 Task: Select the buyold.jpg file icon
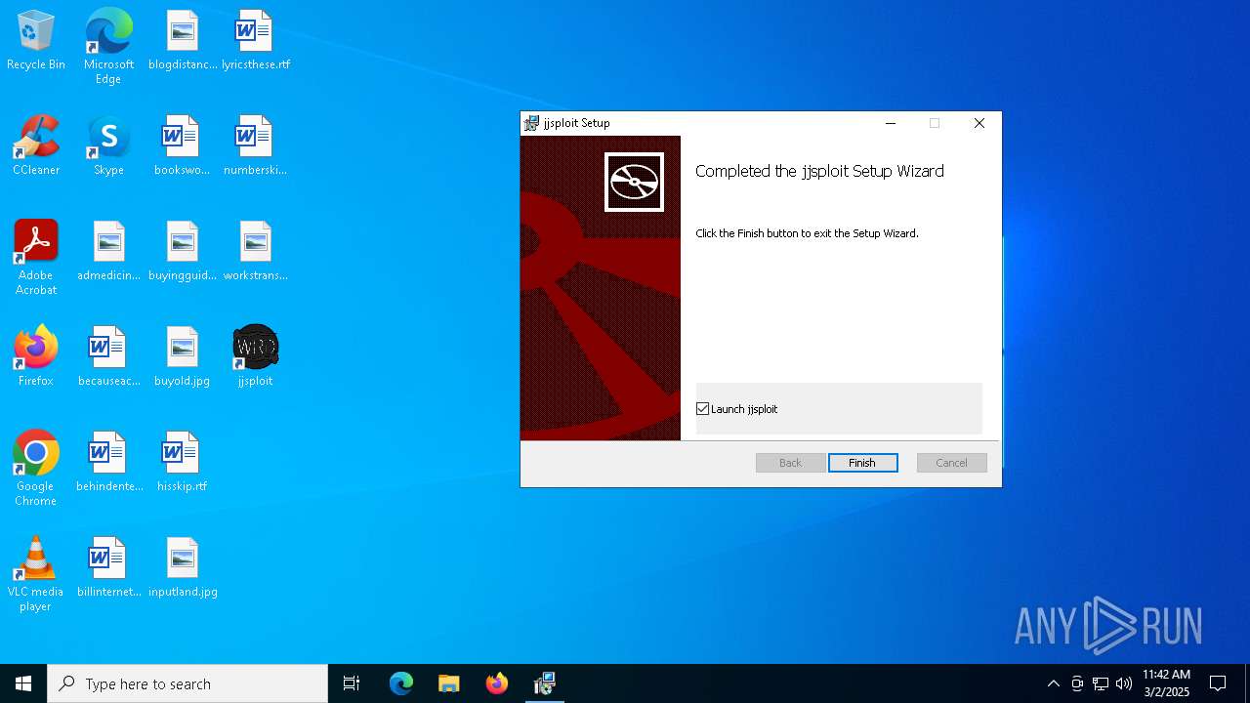[183, 357]
